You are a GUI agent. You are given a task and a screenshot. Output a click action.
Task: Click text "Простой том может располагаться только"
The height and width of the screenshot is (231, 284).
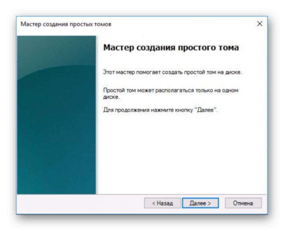click(158, 90)
